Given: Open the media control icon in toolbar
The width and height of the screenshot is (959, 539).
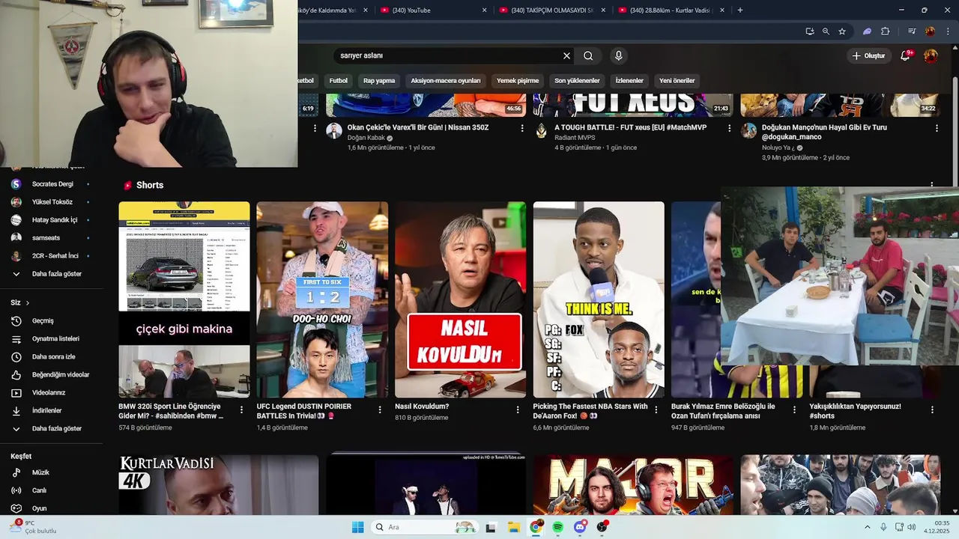Looking at the screenshot, I should click(x=912, y=31).
